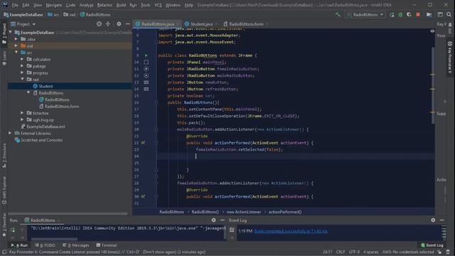The height and width of the screenshot is (256, 455).
Task: Click the radio button gutter icon on line 11
Action: tap(146, 69)
